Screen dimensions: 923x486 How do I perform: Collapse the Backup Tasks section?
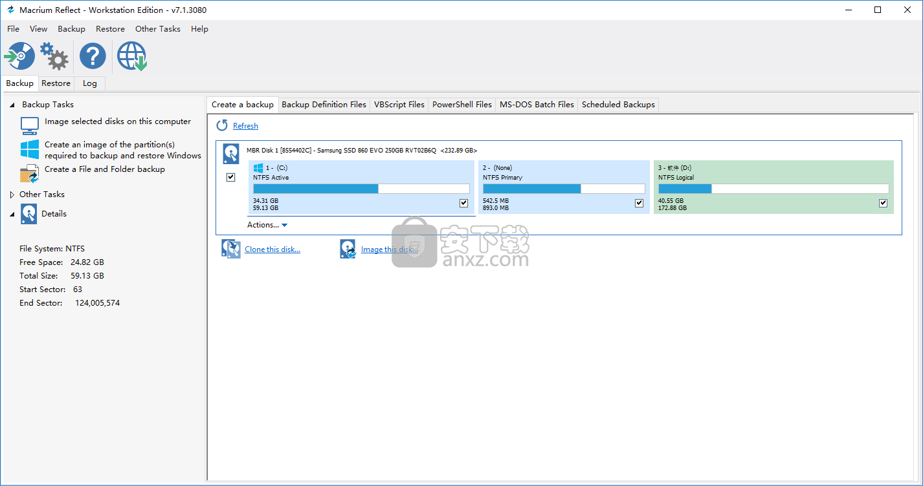click(x=12, y=105)
